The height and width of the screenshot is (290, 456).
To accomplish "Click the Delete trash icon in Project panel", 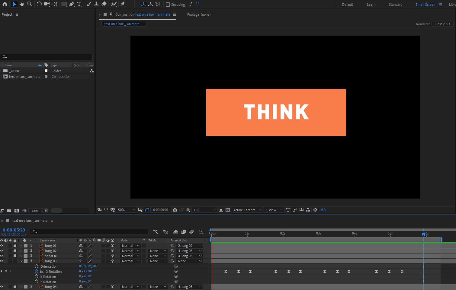I will [x=46, y=211].
